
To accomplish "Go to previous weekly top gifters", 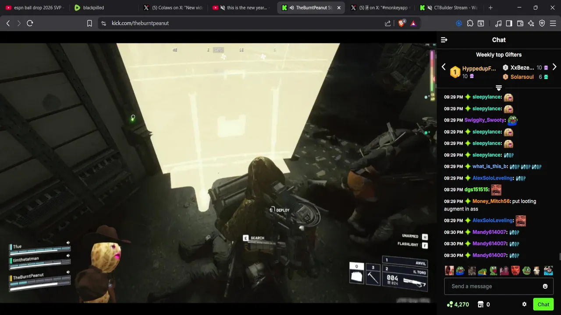I will point(444,67).
